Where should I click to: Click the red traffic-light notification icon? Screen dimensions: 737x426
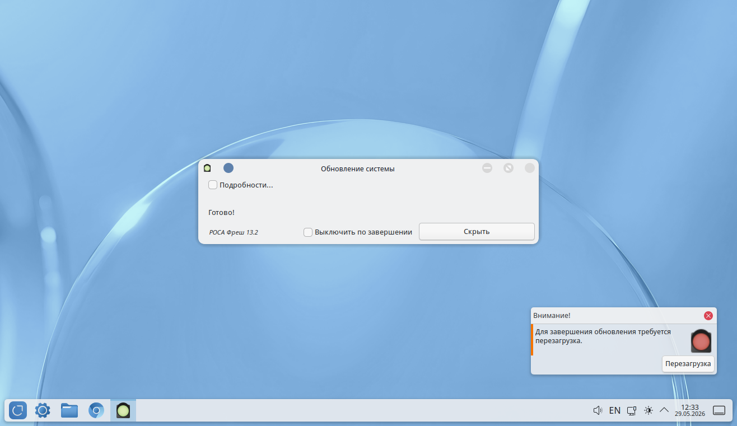point(701,340)
